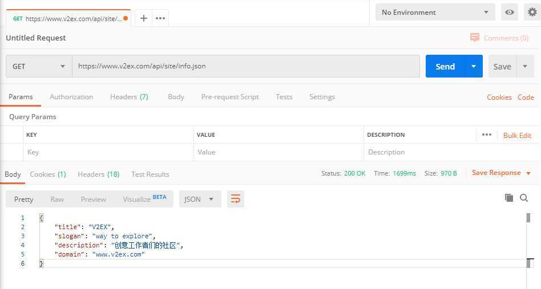Image resolution: width=541 pixels, height=289 pixels.
Task: Click the Bulk Edit link
Action: 517,135
